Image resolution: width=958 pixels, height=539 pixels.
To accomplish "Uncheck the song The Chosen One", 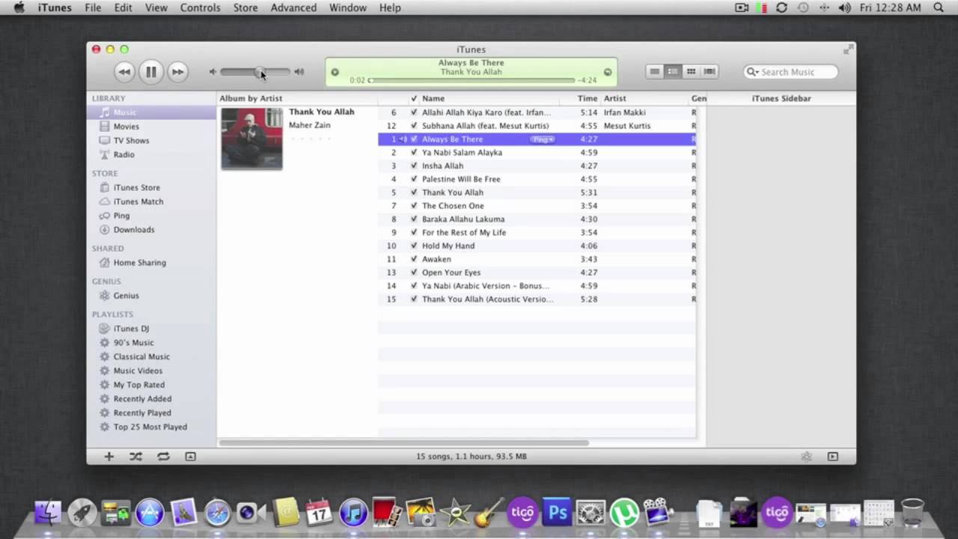I will (x=414, y=206).
